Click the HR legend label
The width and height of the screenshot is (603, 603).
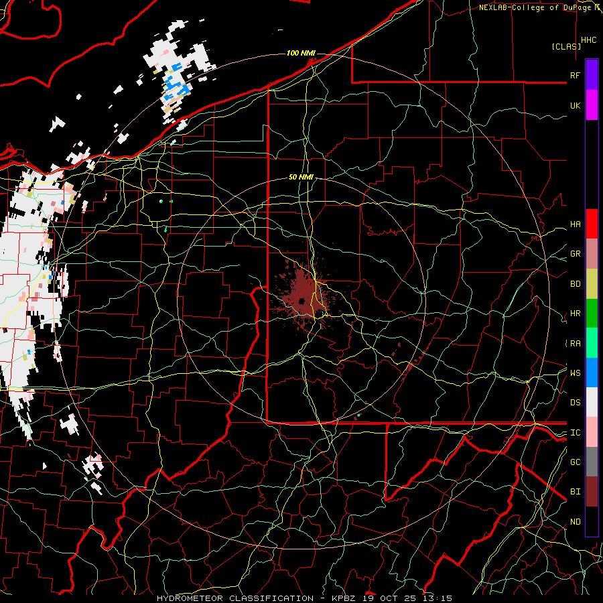coord(575,314)
